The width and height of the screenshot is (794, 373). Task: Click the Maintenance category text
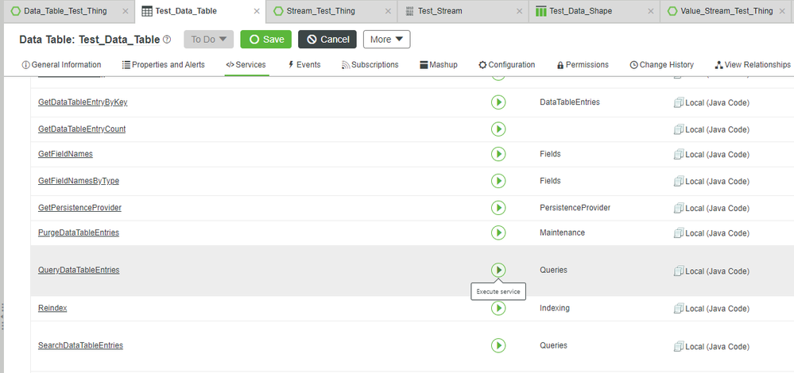click(x=562, y=233)
